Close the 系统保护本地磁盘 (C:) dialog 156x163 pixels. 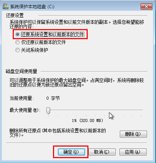(146, 6)
